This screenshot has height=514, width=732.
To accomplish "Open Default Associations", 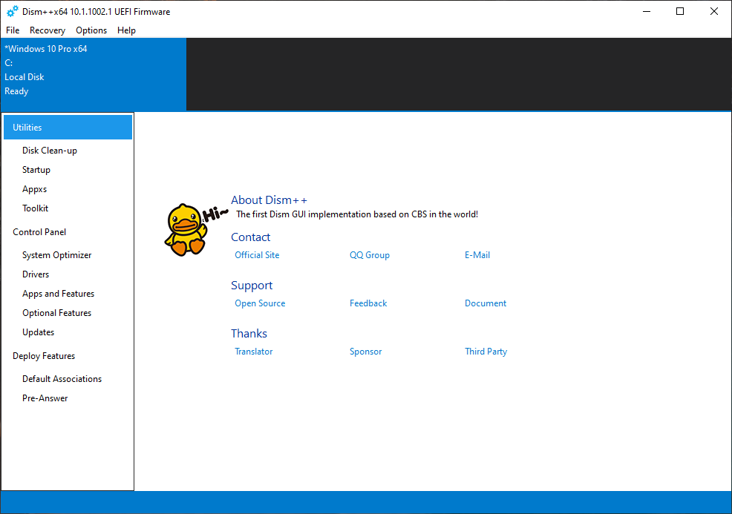I will pyautogui.click(x=62, y=379).
